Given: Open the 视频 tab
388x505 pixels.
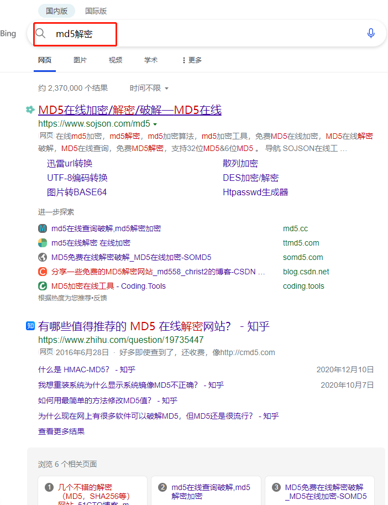Looking at the screenshot, I should 116,60.
